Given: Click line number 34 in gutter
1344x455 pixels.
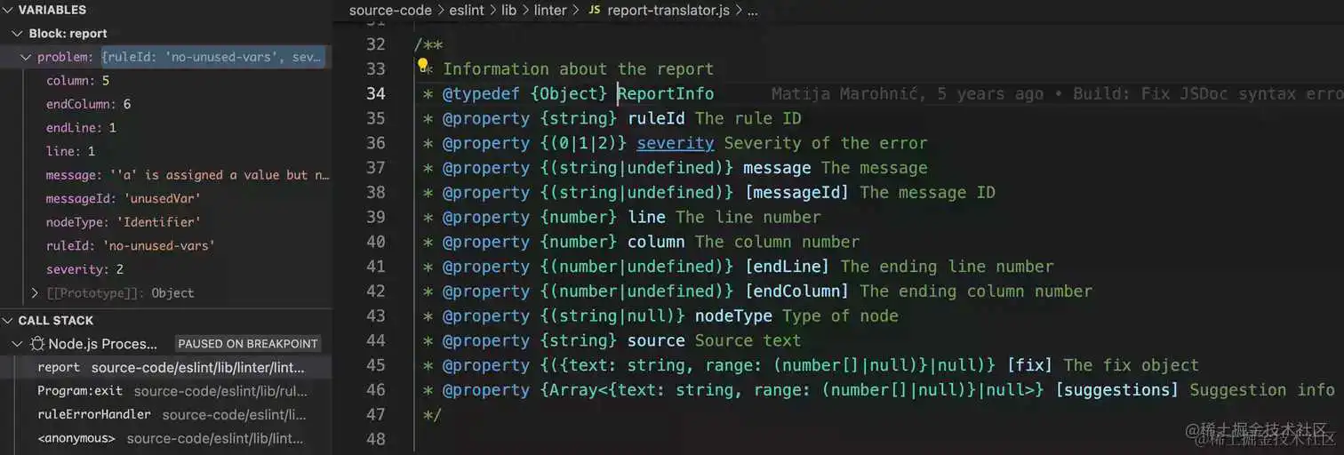Looking at the screenshot, I should coord(375,93).
